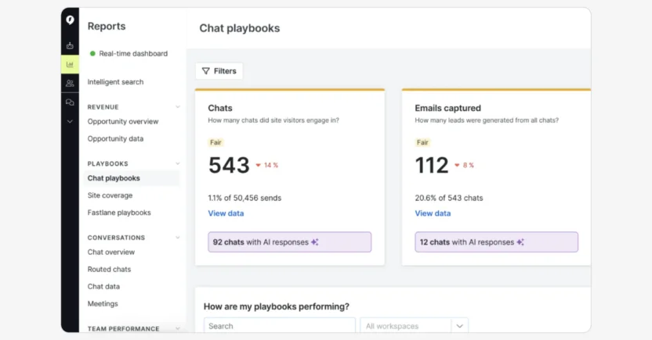This screenshot has width=652, height=340.
Task: Go to Site coverage report
Action: (x=110, y=195)
